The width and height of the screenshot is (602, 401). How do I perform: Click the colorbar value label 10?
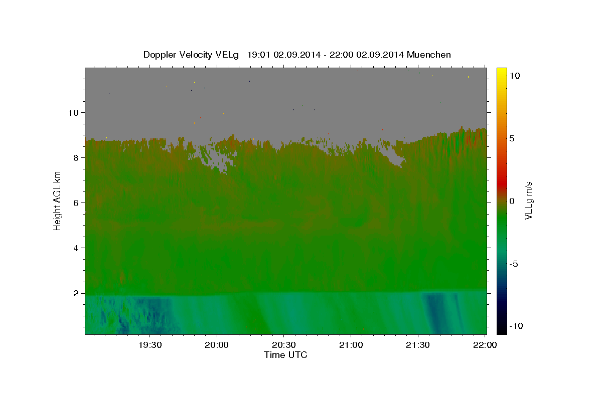coord(514,75)
